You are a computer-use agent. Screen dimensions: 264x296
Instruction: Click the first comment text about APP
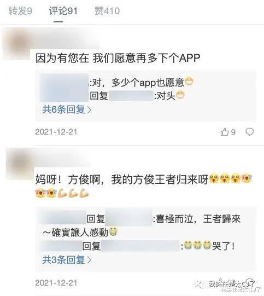pyautogui.click(x=118, y=58)
